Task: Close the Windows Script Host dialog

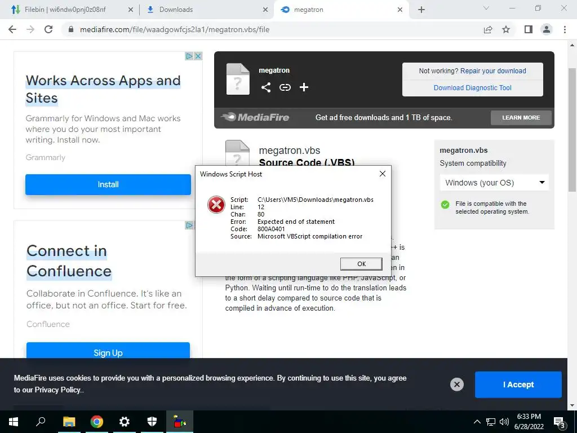Action: pos(383,174)
